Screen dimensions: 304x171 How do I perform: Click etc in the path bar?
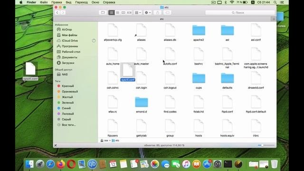point(115,141)
